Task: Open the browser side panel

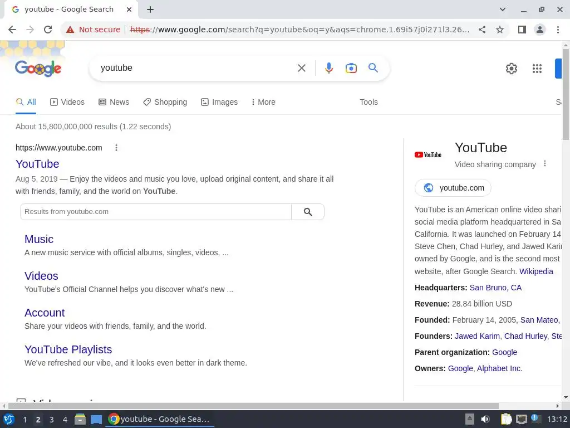Action: [x=522, y=30]
